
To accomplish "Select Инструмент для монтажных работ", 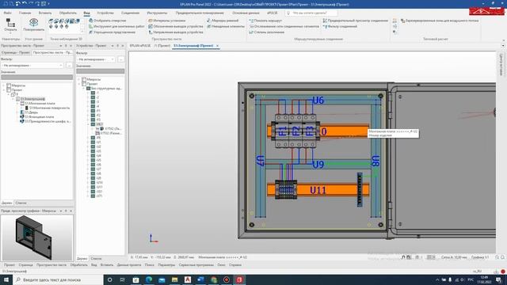I will 116,26.
